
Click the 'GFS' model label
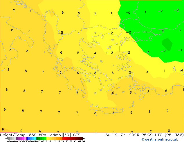pyautogui.click(x=77, y=135)
